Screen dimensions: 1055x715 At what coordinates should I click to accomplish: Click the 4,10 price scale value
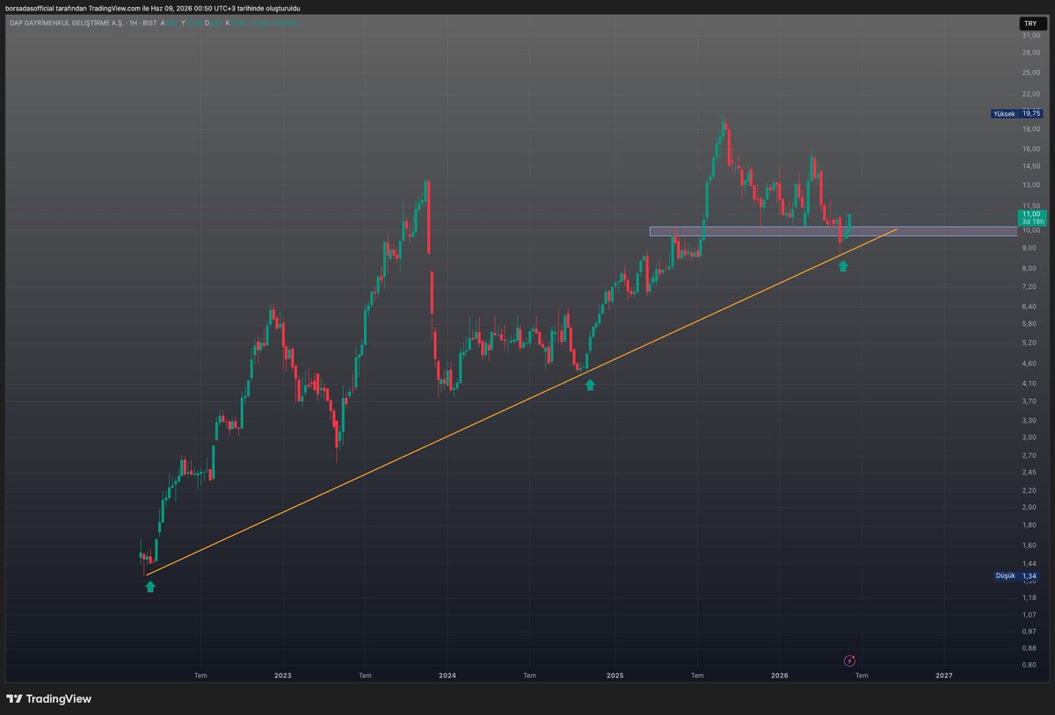pyautogui.click(x=1031, y=383)
